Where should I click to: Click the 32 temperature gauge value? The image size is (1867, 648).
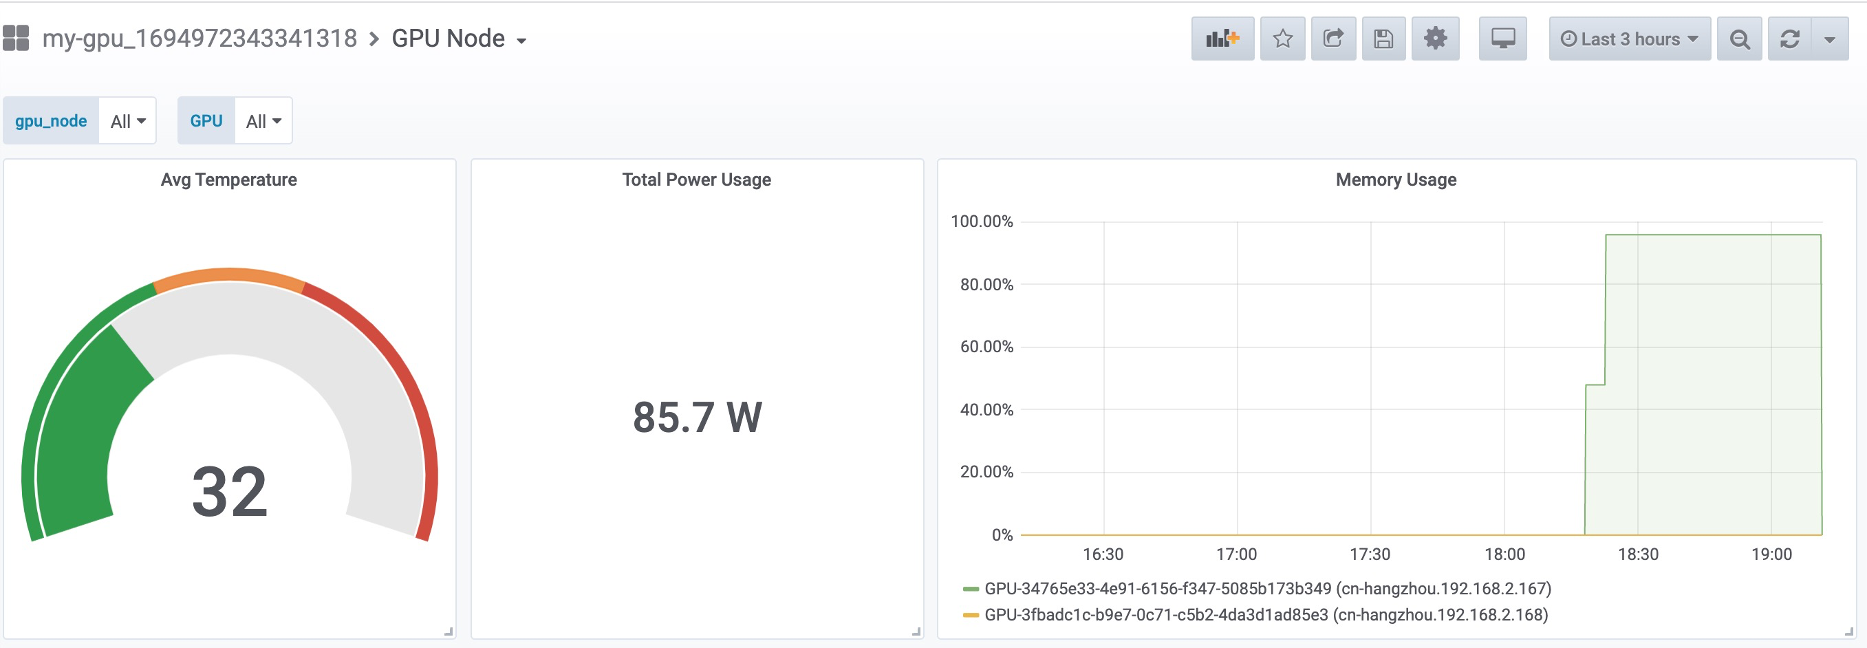[x=230, y=492]
